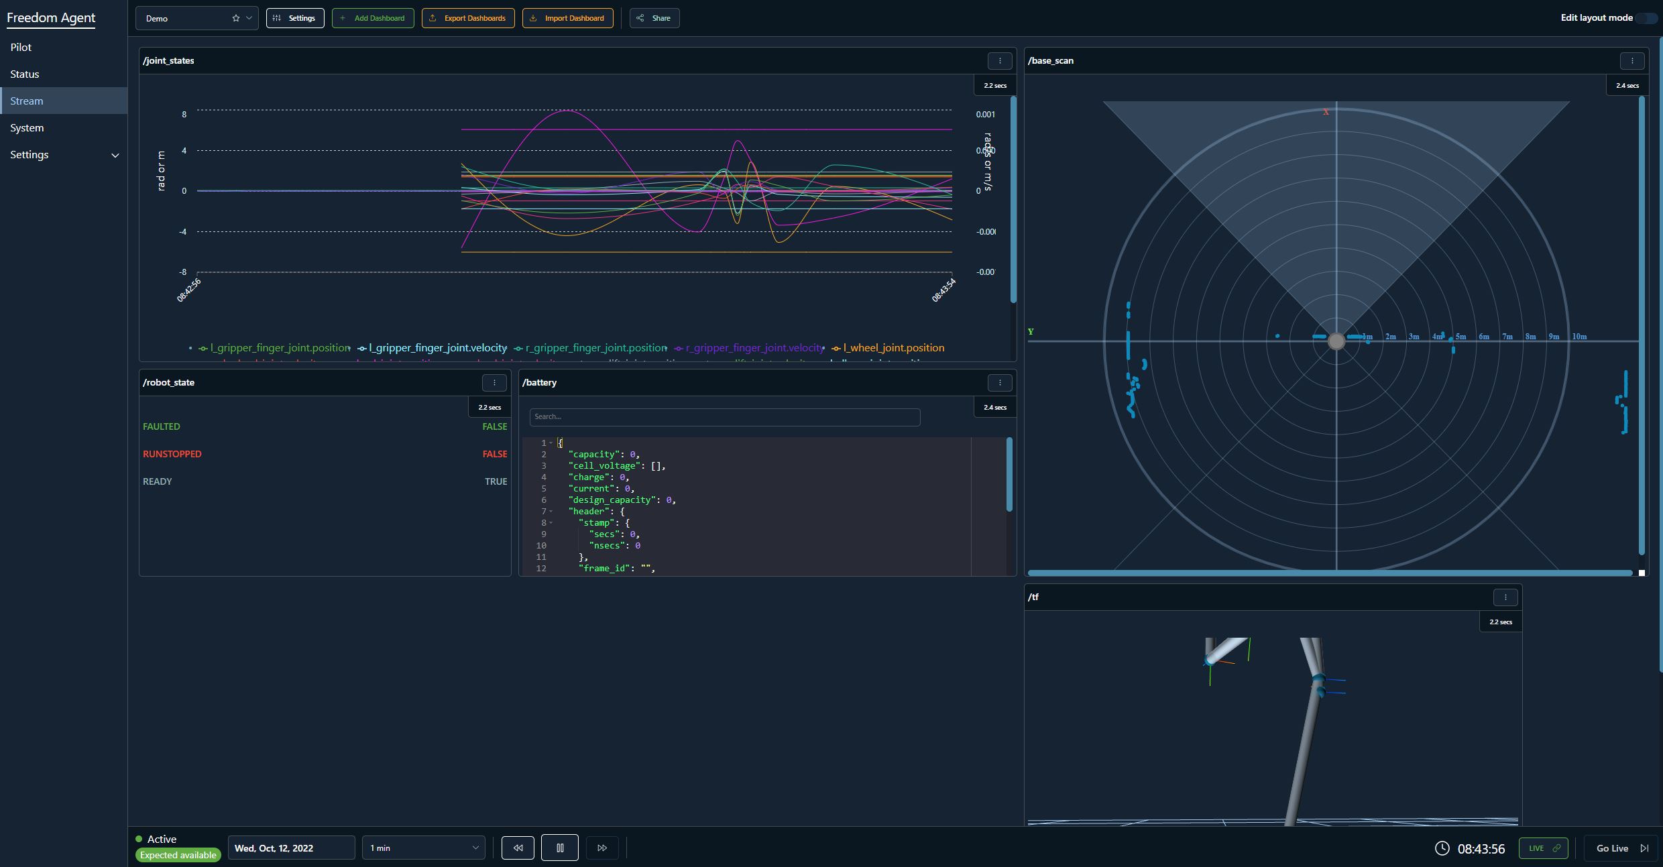The image size is (1663, 867).
Task: Open the /battery panel options menu
Action: [1000, 383]
